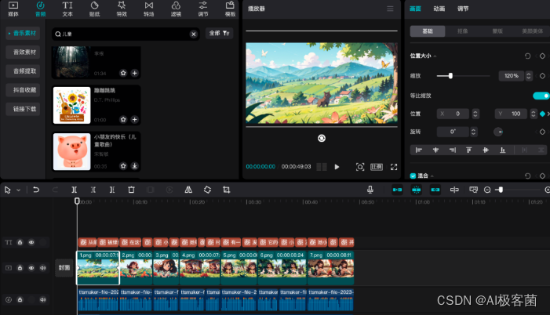The image size is (550, 315).
Task: Rotate the selected clip
Action: (207, 190)
